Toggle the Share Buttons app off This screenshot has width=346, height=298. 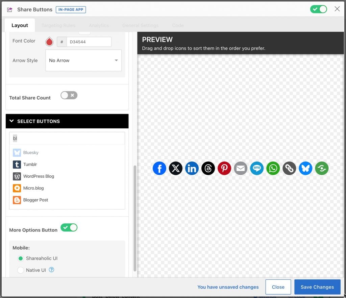[318, 9]
